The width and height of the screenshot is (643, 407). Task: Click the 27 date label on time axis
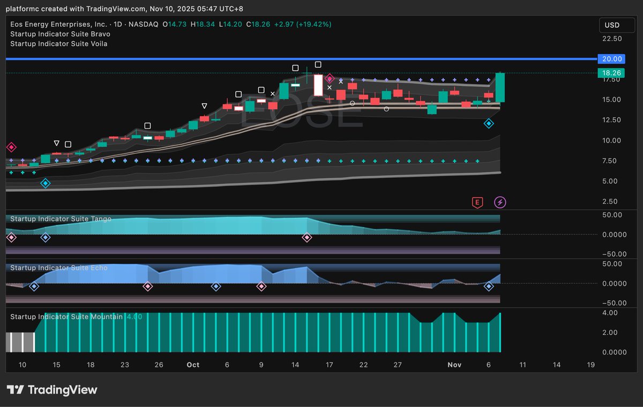[398, 365]
